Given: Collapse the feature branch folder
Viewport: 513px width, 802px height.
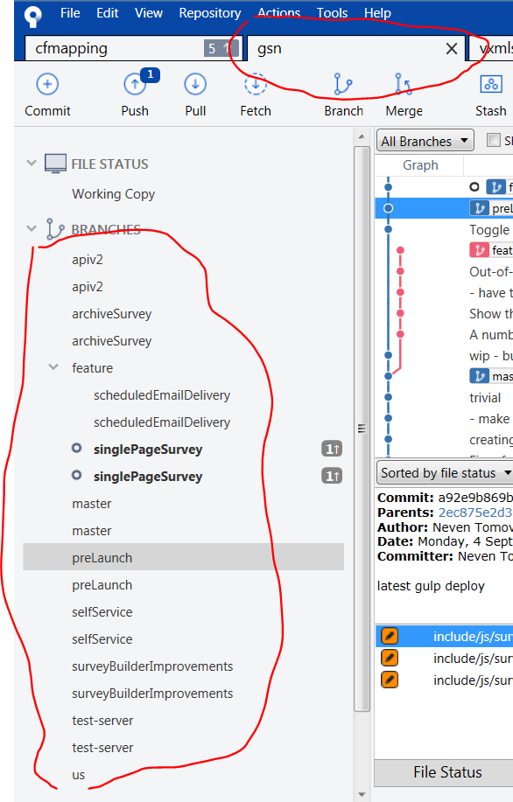Looking at the screenshot, I should [53, 367].
